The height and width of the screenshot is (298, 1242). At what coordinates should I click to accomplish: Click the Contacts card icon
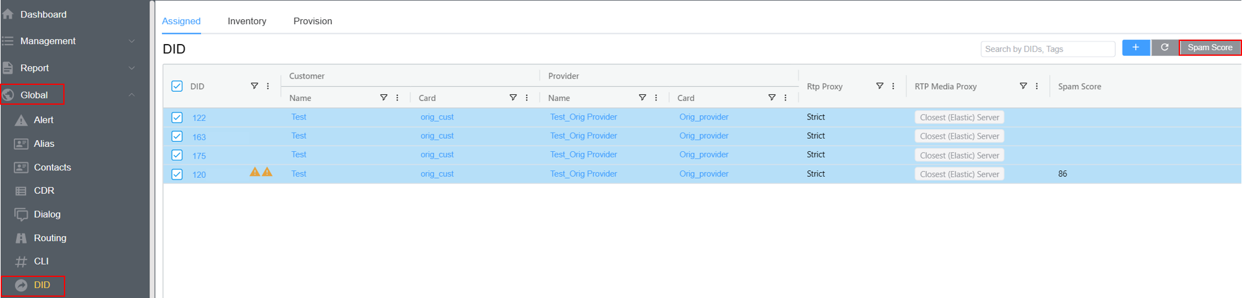(21, 167)
